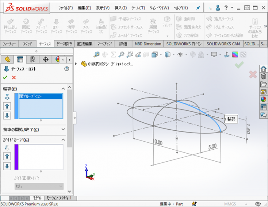Collapse the 輪郭(P) section
This screenshot has height=207, width=268.
(x=63, y=88)
